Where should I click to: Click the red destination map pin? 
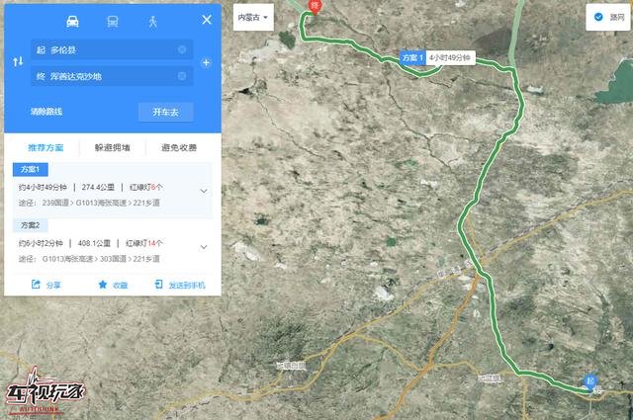(x=315, y=6)
